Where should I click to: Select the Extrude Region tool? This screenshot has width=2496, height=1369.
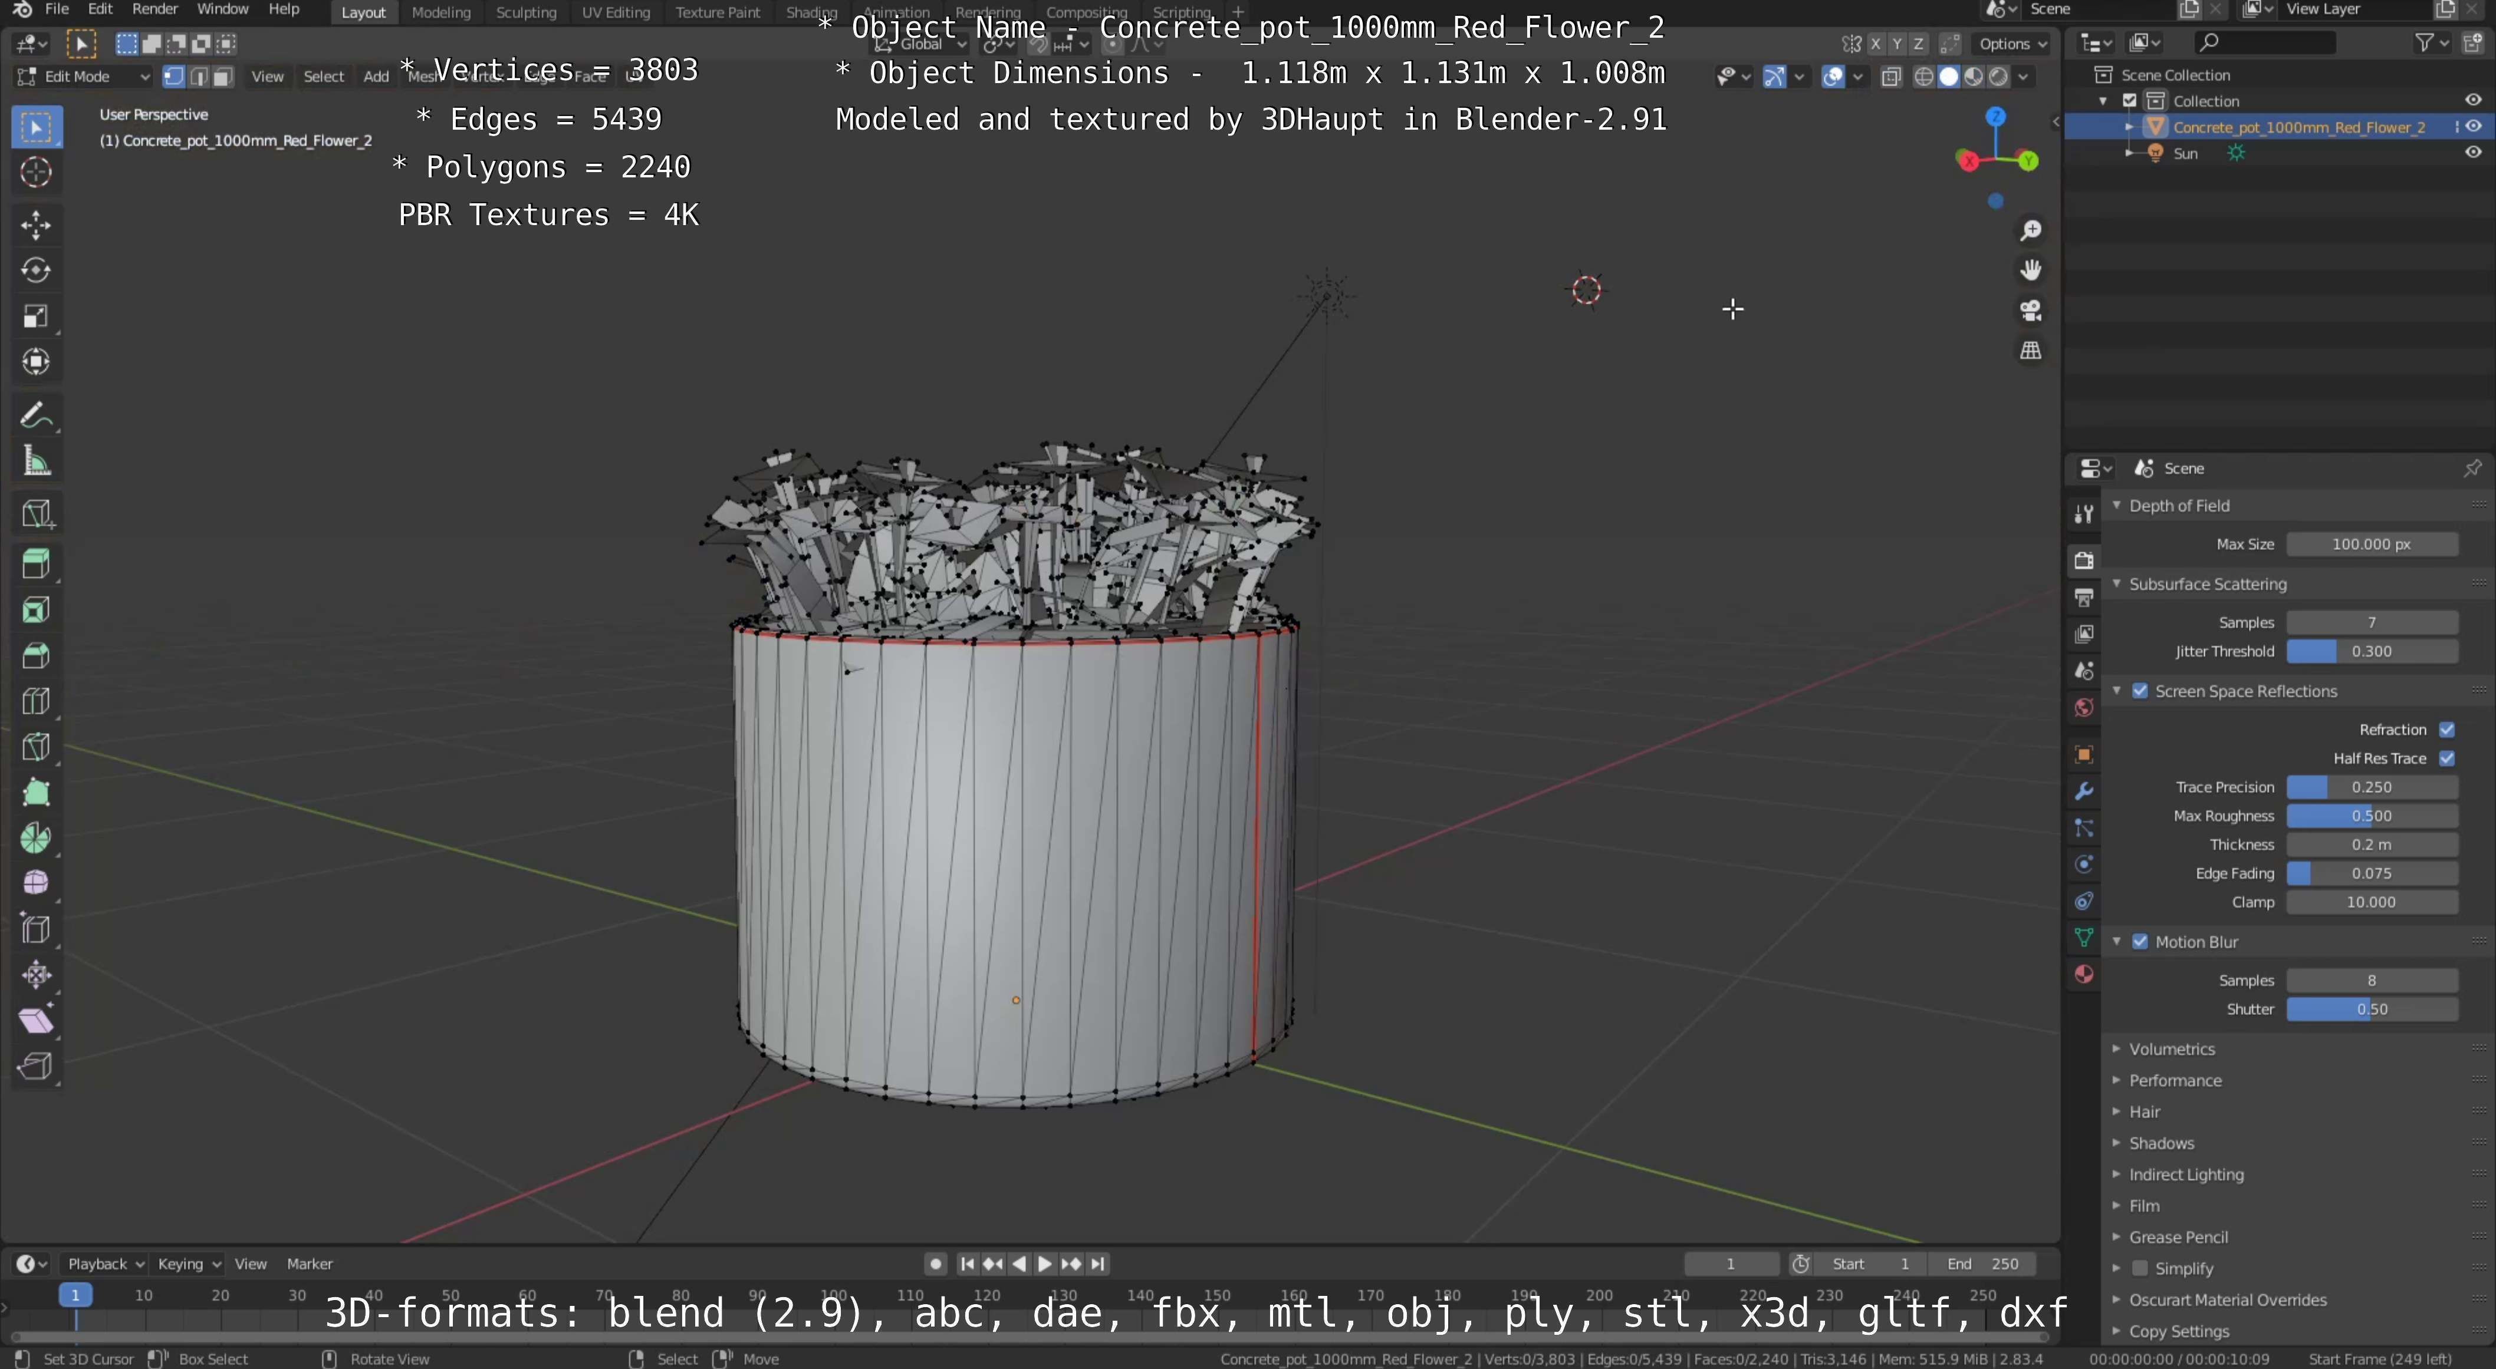point(36,563)
